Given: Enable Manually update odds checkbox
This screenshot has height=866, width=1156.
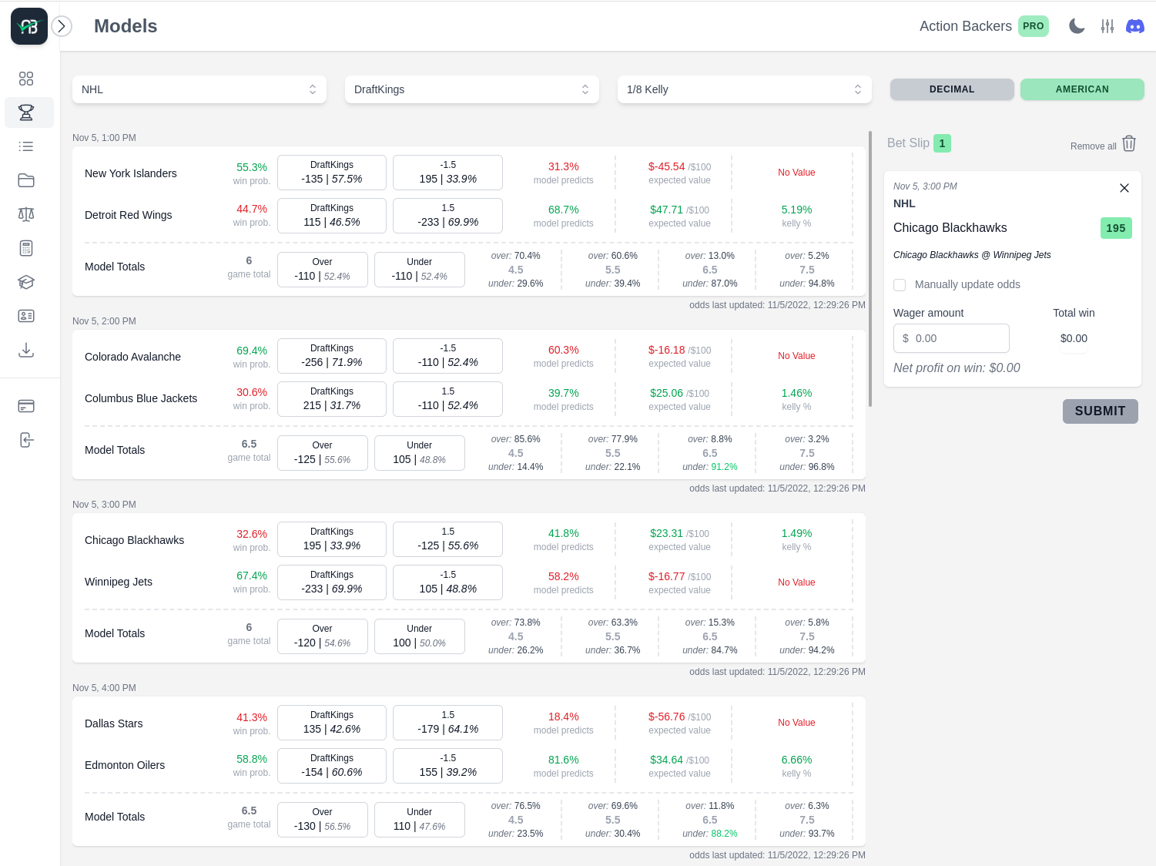Looking at the screenshot, I should click(900, 285).
